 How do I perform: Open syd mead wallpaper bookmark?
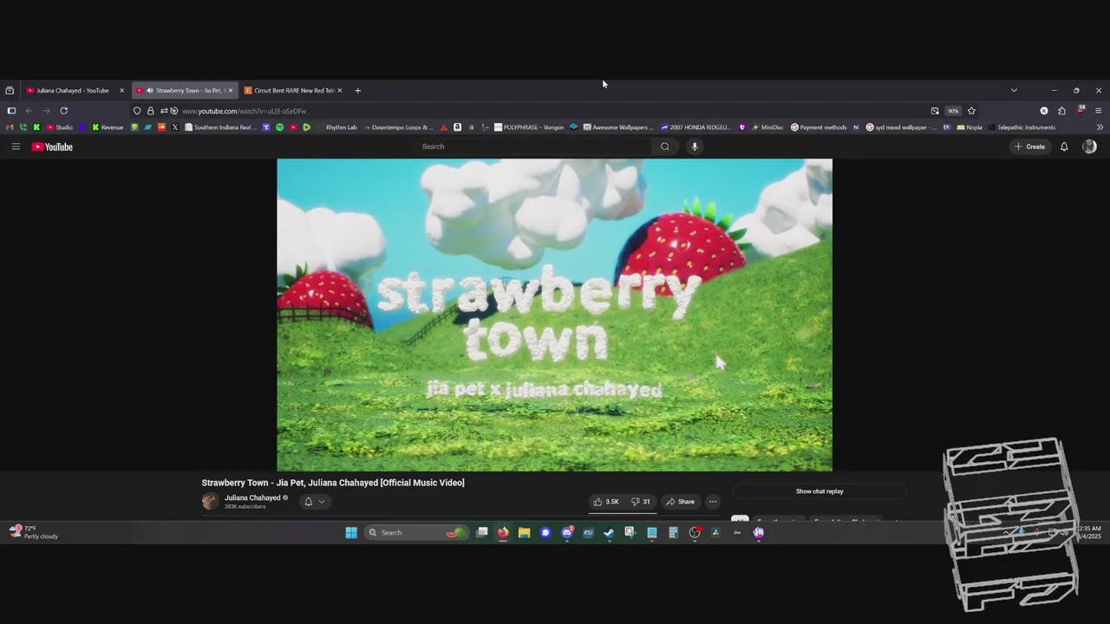pyautogui.click(x=901, y=127)
